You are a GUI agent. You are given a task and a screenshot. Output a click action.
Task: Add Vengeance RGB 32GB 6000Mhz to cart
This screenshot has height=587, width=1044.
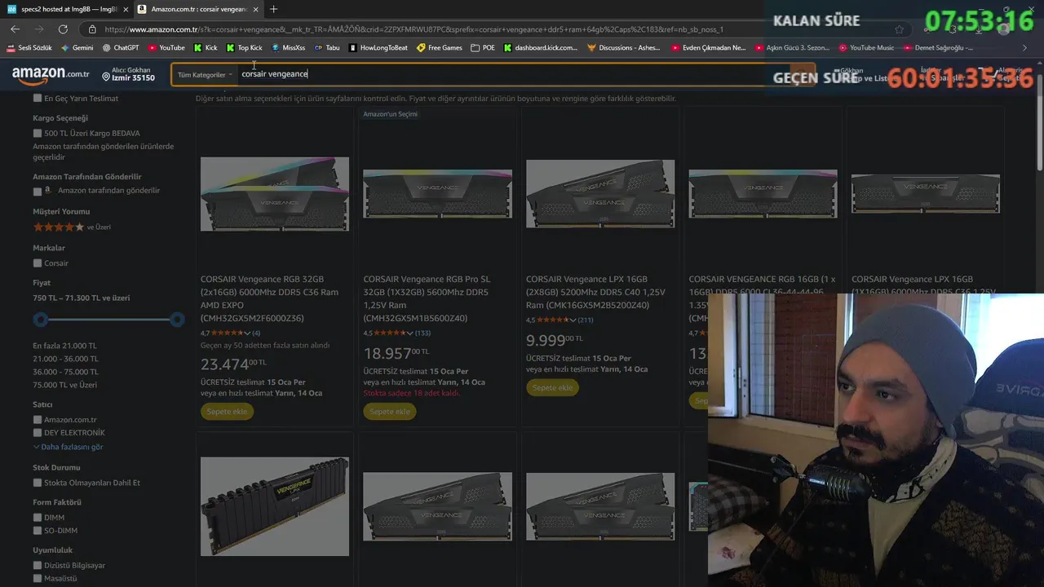(x=227, y=412)
